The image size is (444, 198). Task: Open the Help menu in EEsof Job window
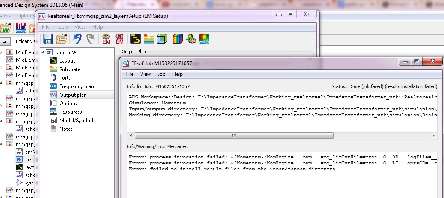(177, 74)
